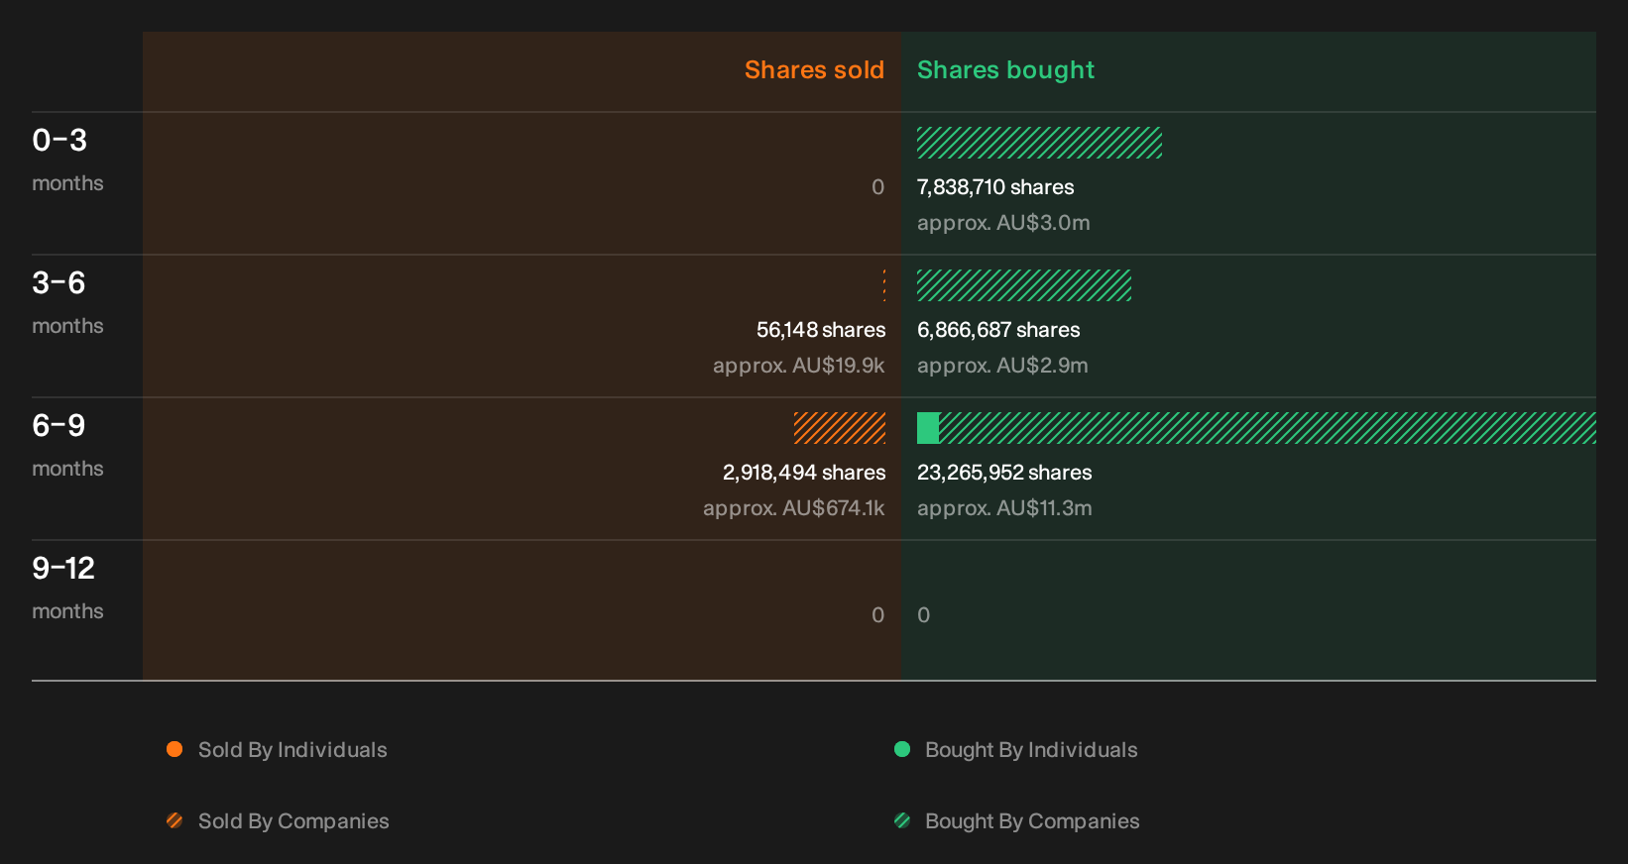Select the Sold By Companies legend label
This screenshot has width=1628, height=864.
pos(293,821)
